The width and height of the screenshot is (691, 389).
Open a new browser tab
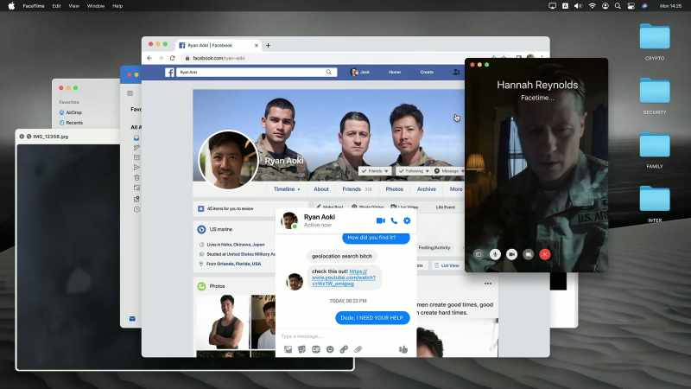click(x=268, y=46)
